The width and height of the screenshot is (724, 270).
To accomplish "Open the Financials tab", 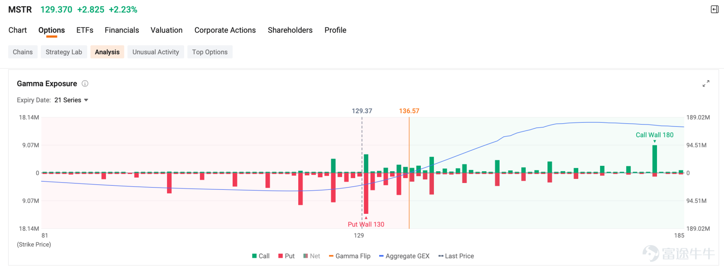I will tap(122, 30).
